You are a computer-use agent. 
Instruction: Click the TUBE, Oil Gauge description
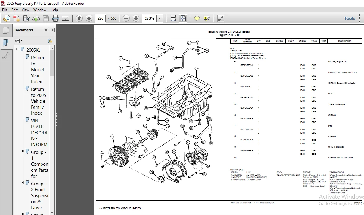pos(336,105)
